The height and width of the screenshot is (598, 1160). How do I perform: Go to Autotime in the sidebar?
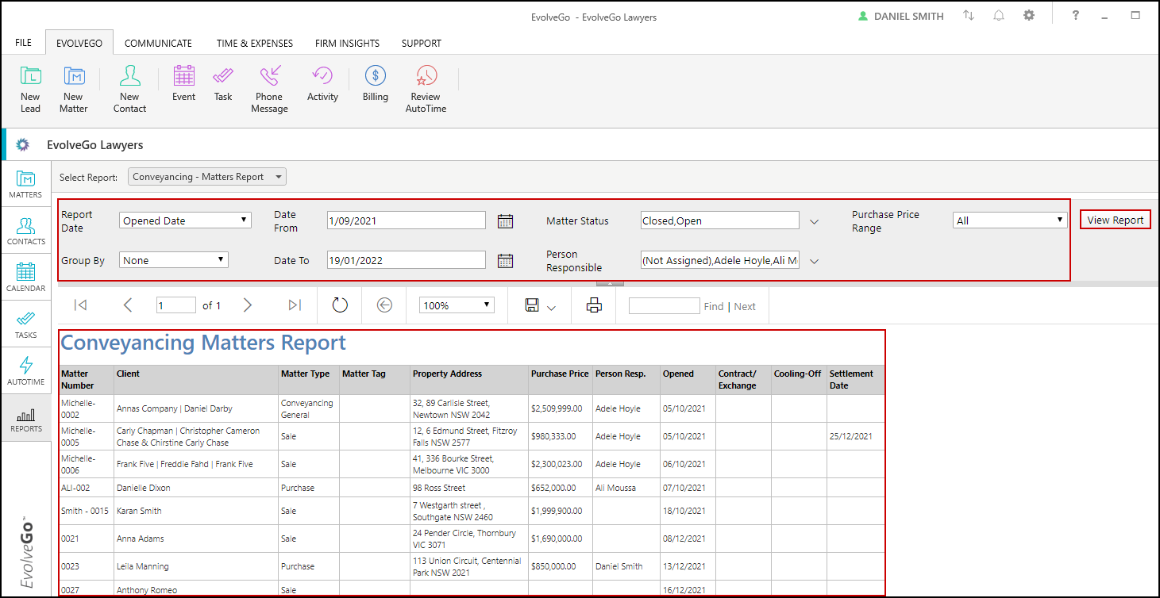point(26,370)
